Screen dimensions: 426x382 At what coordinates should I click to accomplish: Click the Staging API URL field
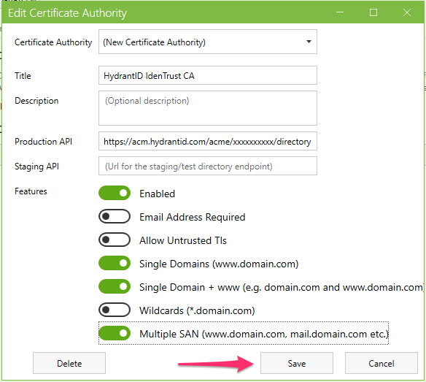click(208, 166)
